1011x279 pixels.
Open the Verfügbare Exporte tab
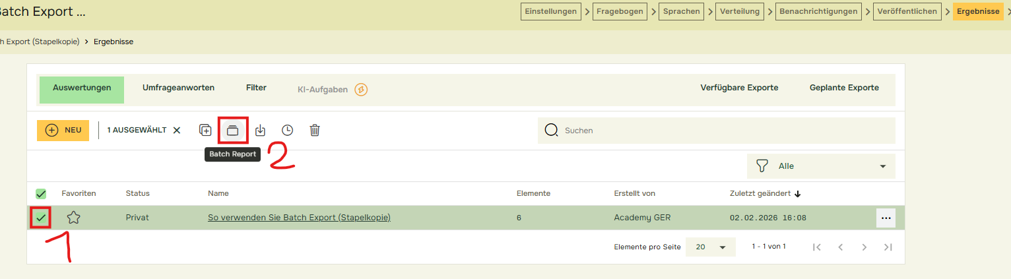[739, 88]
